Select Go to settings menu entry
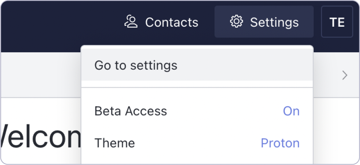 click(136, 65)
